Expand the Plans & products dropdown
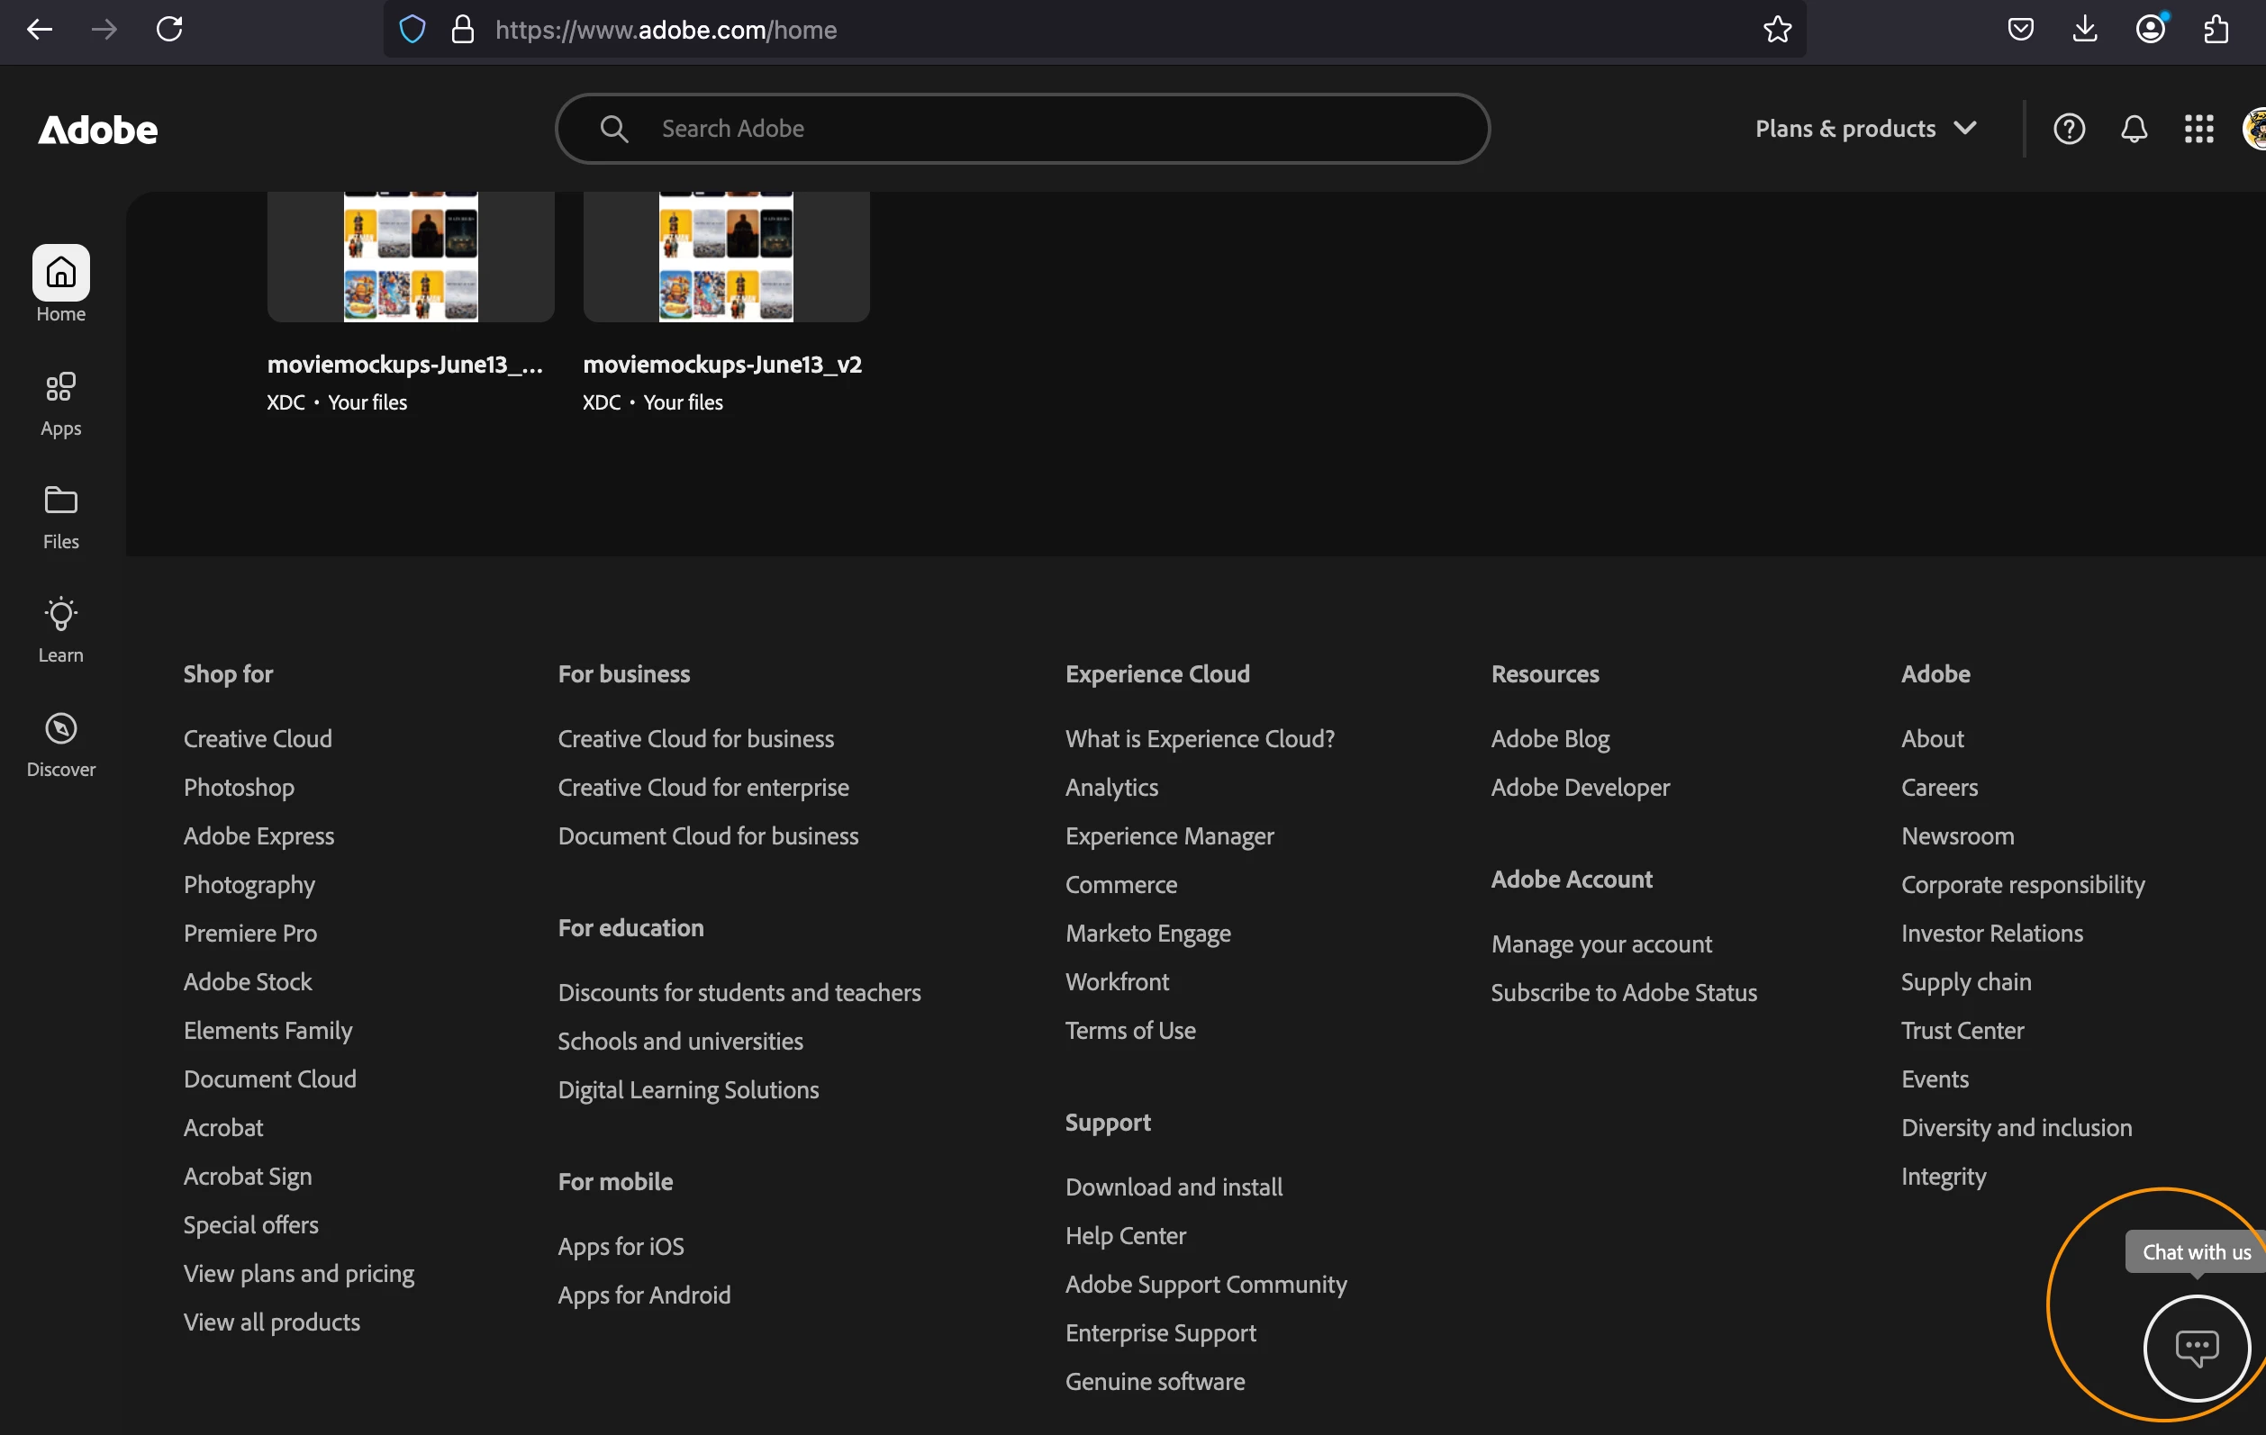This screenshot has width=2266, height=1435. [x=1865, y=129]
